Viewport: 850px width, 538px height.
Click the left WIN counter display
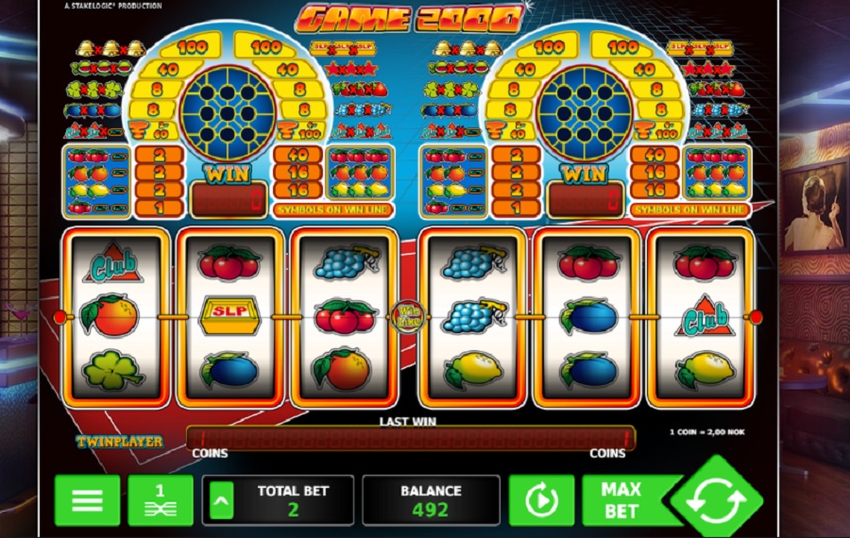point(229,200)
